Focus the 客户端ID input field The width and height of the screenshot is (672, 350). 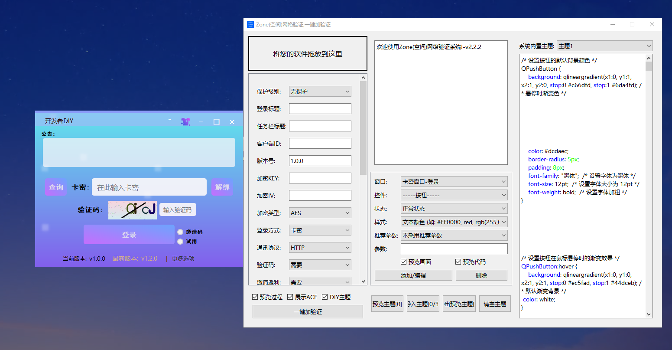click(320, 144)
